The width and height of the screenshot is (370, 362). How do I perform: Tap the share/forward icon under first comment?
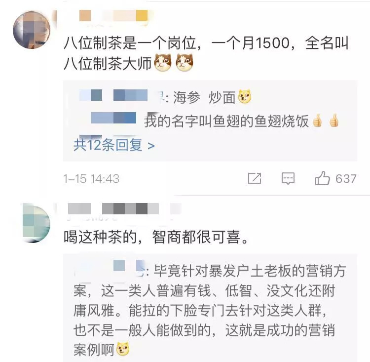(255, 178)
